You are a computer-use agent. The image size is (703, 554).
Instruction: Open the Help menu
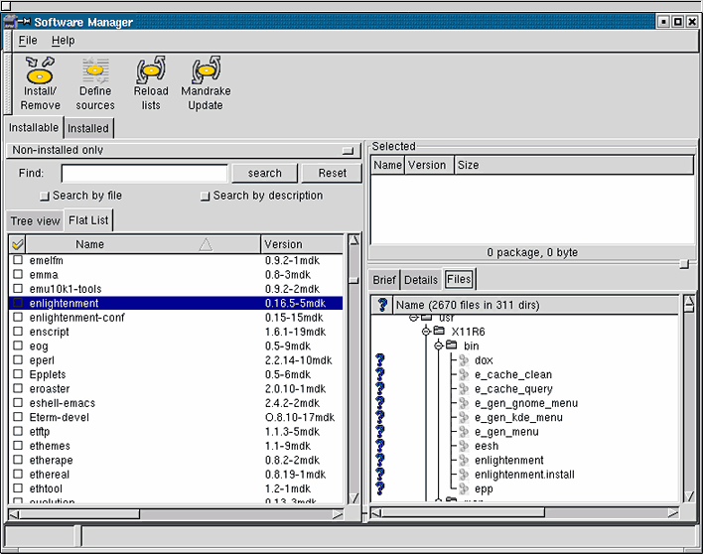point(63,41)
